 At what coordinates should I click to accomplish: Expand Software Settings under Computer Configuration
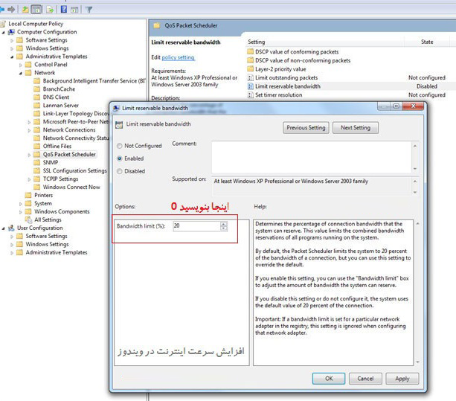12,40
